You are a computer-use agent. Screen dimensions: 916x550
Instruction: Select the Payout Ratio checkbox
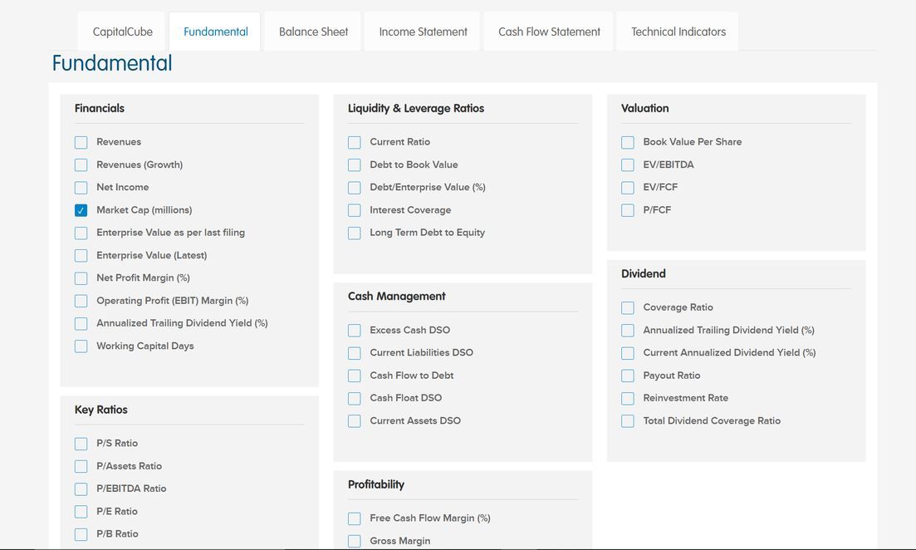(x=628, y=376)
